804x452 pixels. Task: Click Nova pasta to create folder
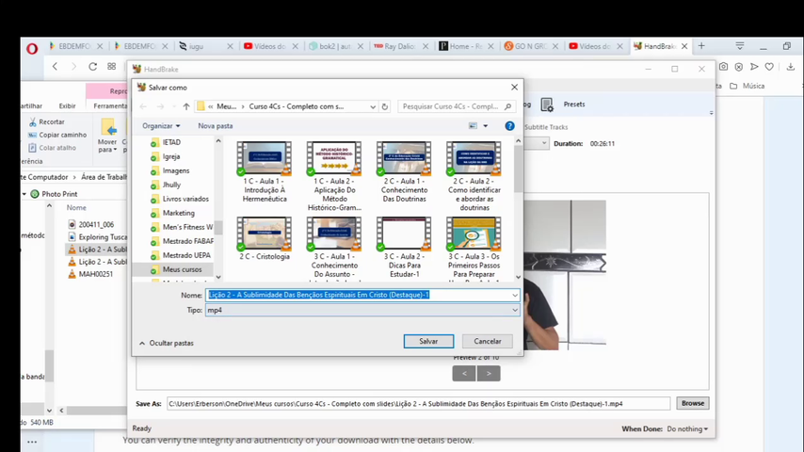pos(215,125)
